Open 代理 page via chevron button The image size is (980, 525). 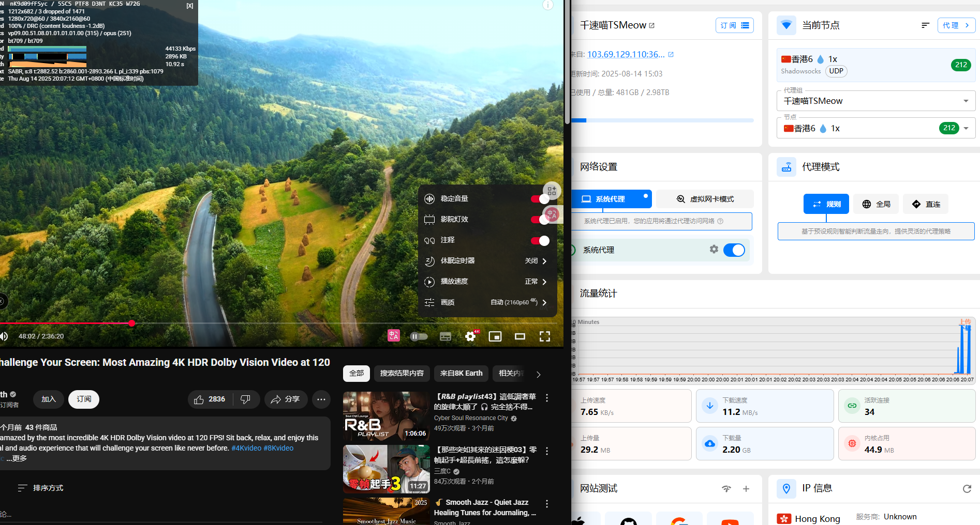click(x=956, y=25)
